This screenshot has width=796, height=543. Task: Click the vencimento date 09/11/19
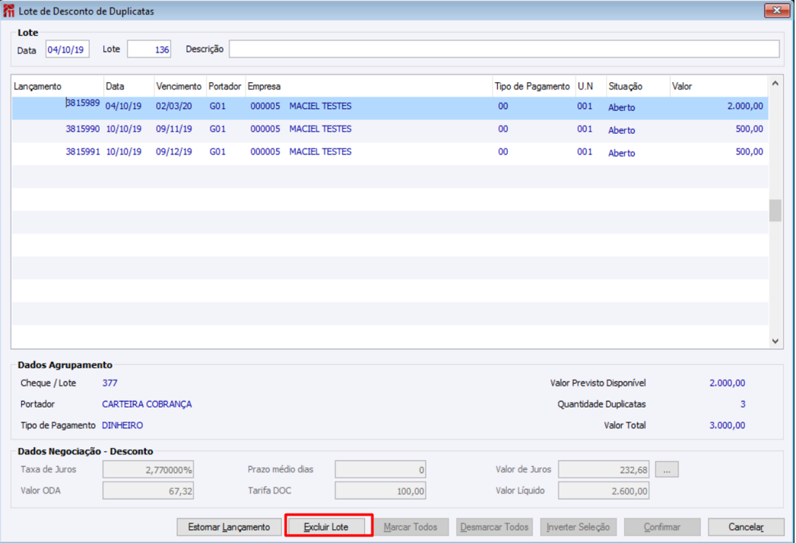coord(173,129)
